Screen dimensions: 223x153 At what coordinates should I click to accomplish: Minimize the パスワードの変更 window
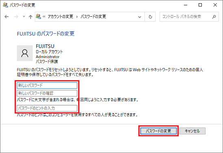[186, 5]
